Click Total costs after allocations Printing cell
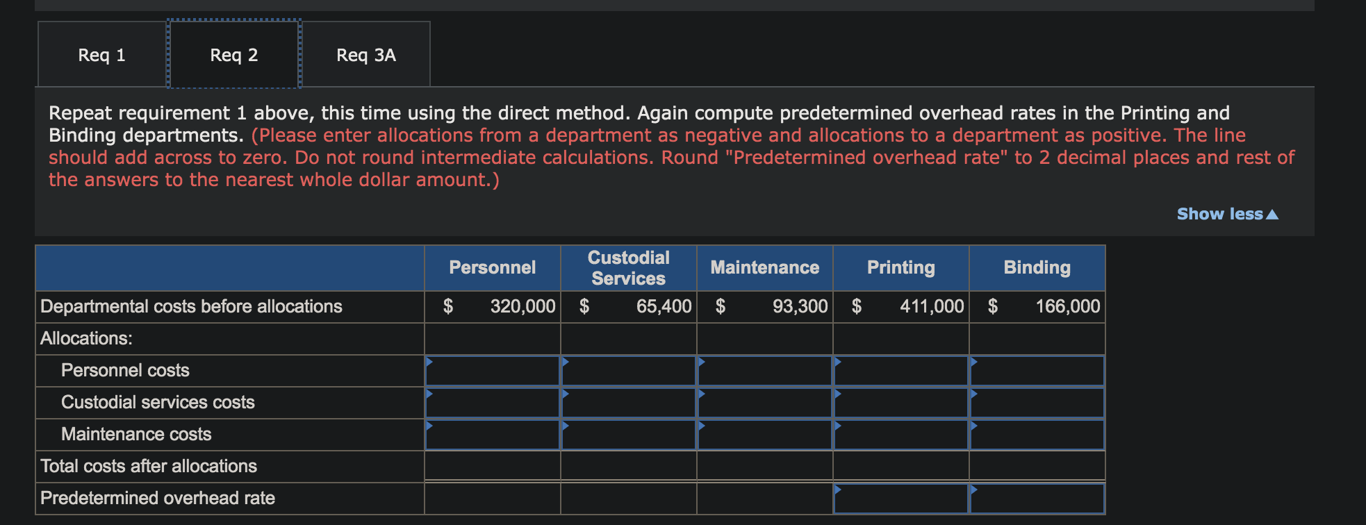This screenshot has height=525, width=1366. [901, 465]
